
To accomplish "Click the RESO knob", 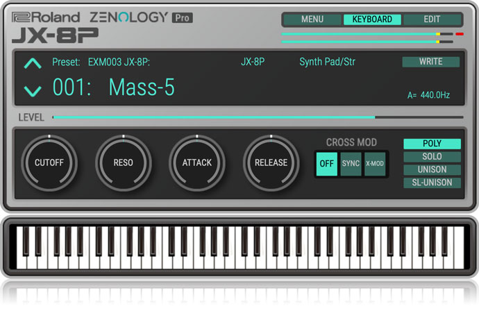I will point(123,163).
